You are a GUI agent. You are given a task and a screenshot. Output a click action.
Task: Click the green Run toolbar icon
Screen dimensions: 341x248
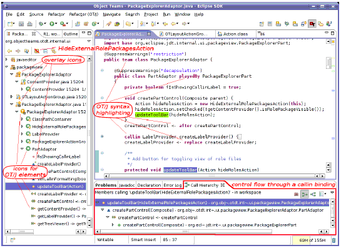(x=52, y=24)
